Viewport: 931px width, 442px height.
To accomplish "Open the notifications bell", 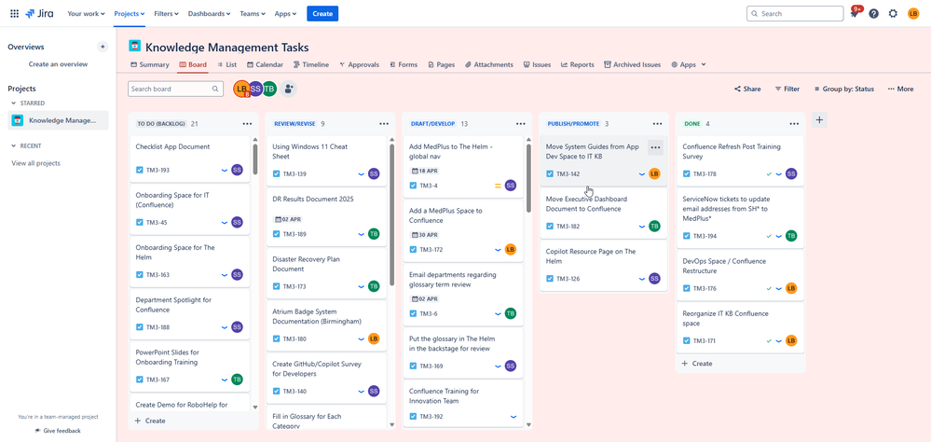I will [x=855, y=14].
